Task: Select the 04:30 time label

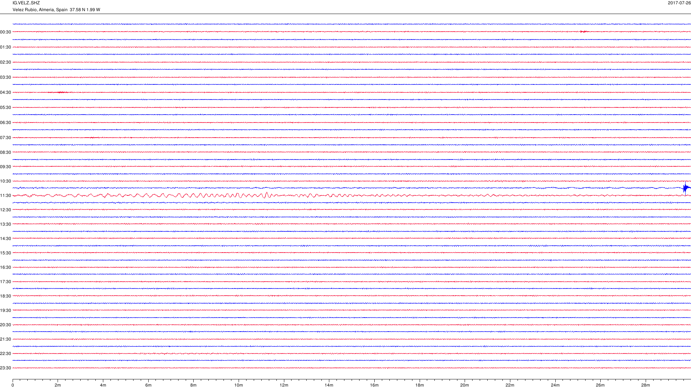Action: (5, 92)
